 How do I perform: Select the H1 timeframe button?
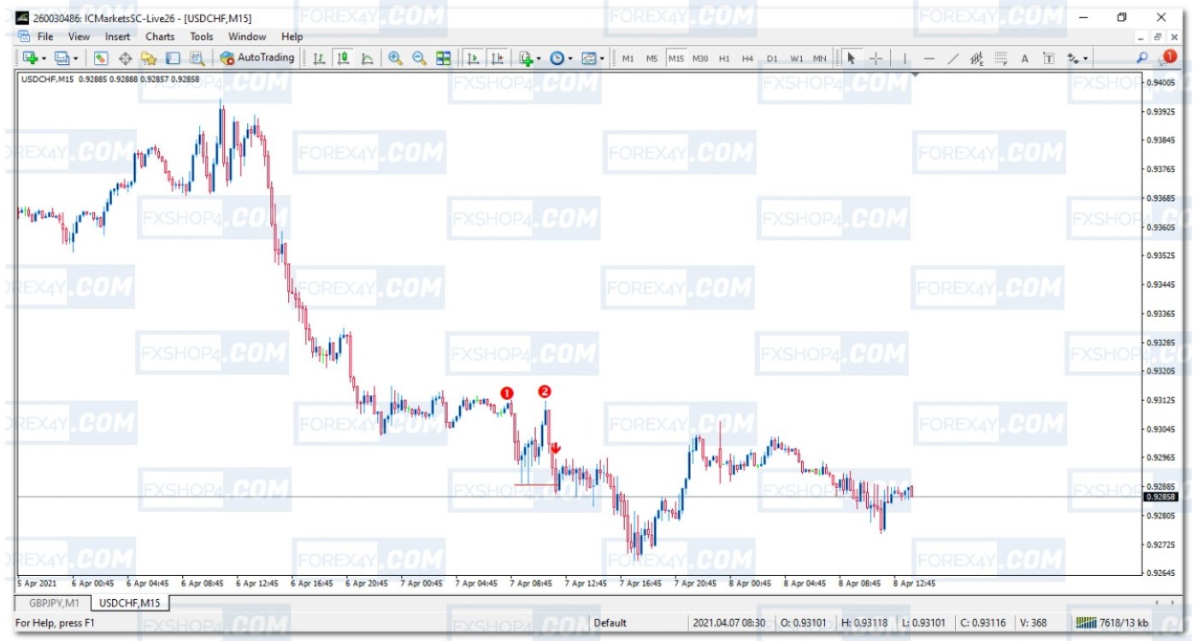click(x=724, y=58)
